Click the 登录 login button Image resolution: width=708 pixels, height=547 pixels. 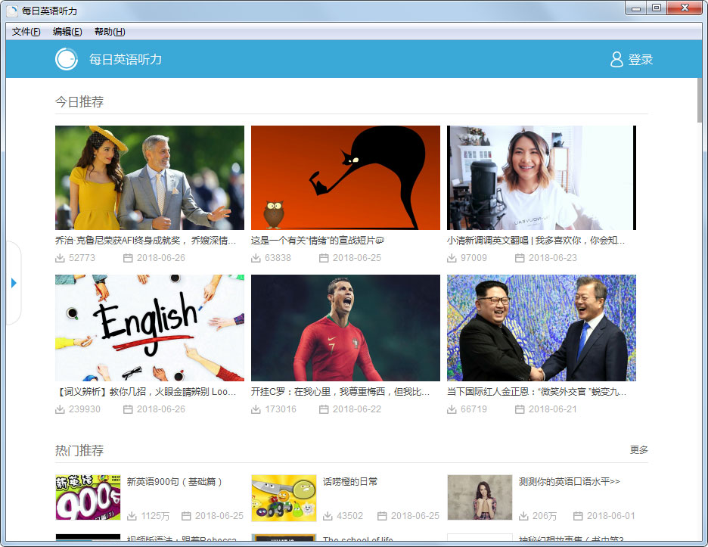click(x=640, y=59)
